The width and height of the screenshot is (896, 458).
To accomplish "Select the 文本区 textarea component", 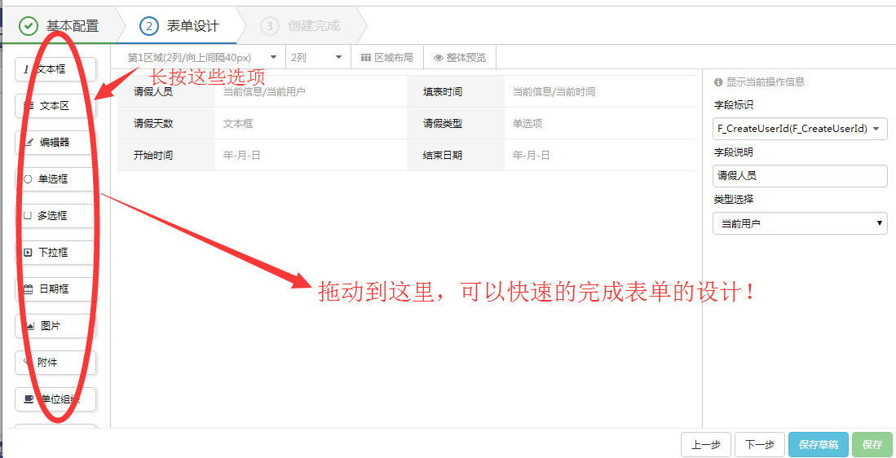I will pos(55,106).
